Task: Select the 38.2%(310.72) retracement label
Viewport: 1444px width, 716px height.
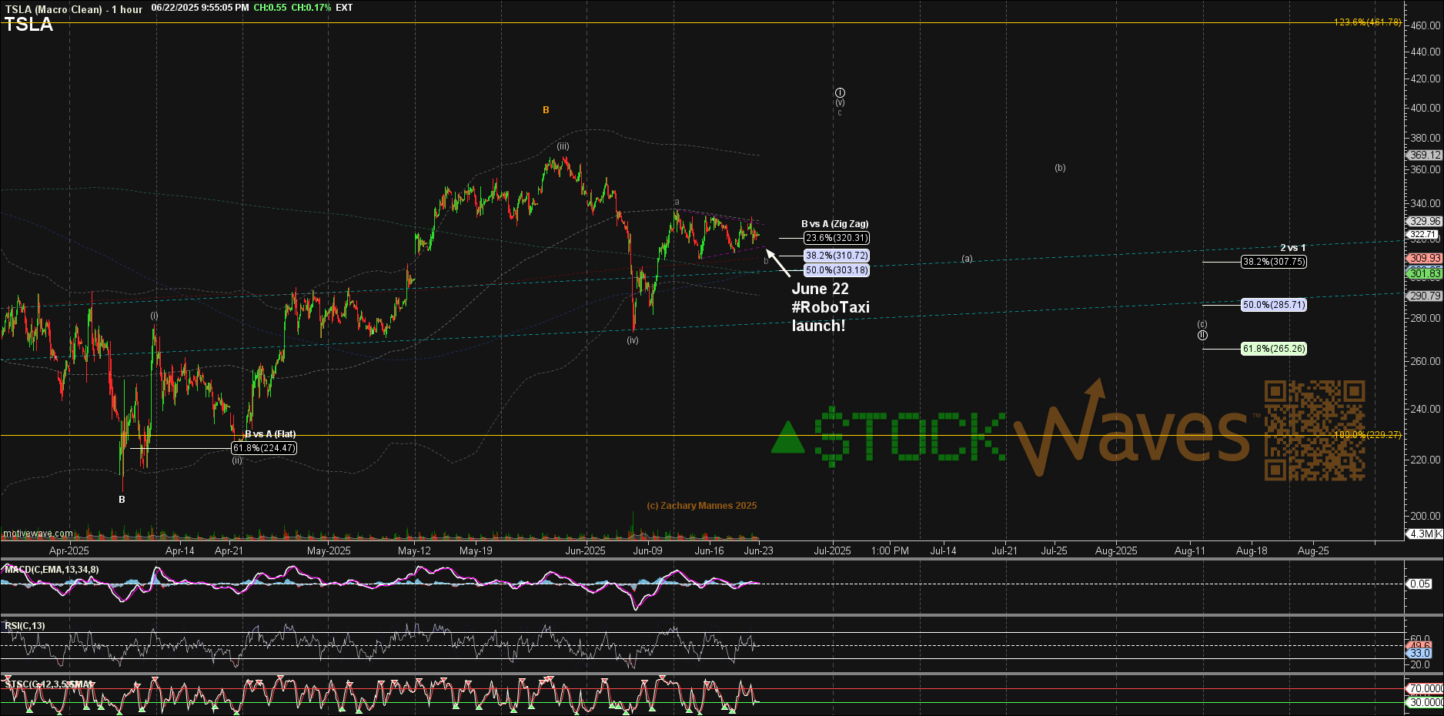Action: pos(837,256)
